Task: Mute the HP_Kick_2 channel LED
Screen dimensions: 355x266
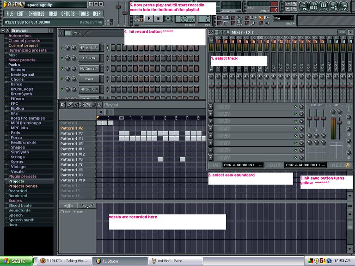Action: click(x=62, y=48)
